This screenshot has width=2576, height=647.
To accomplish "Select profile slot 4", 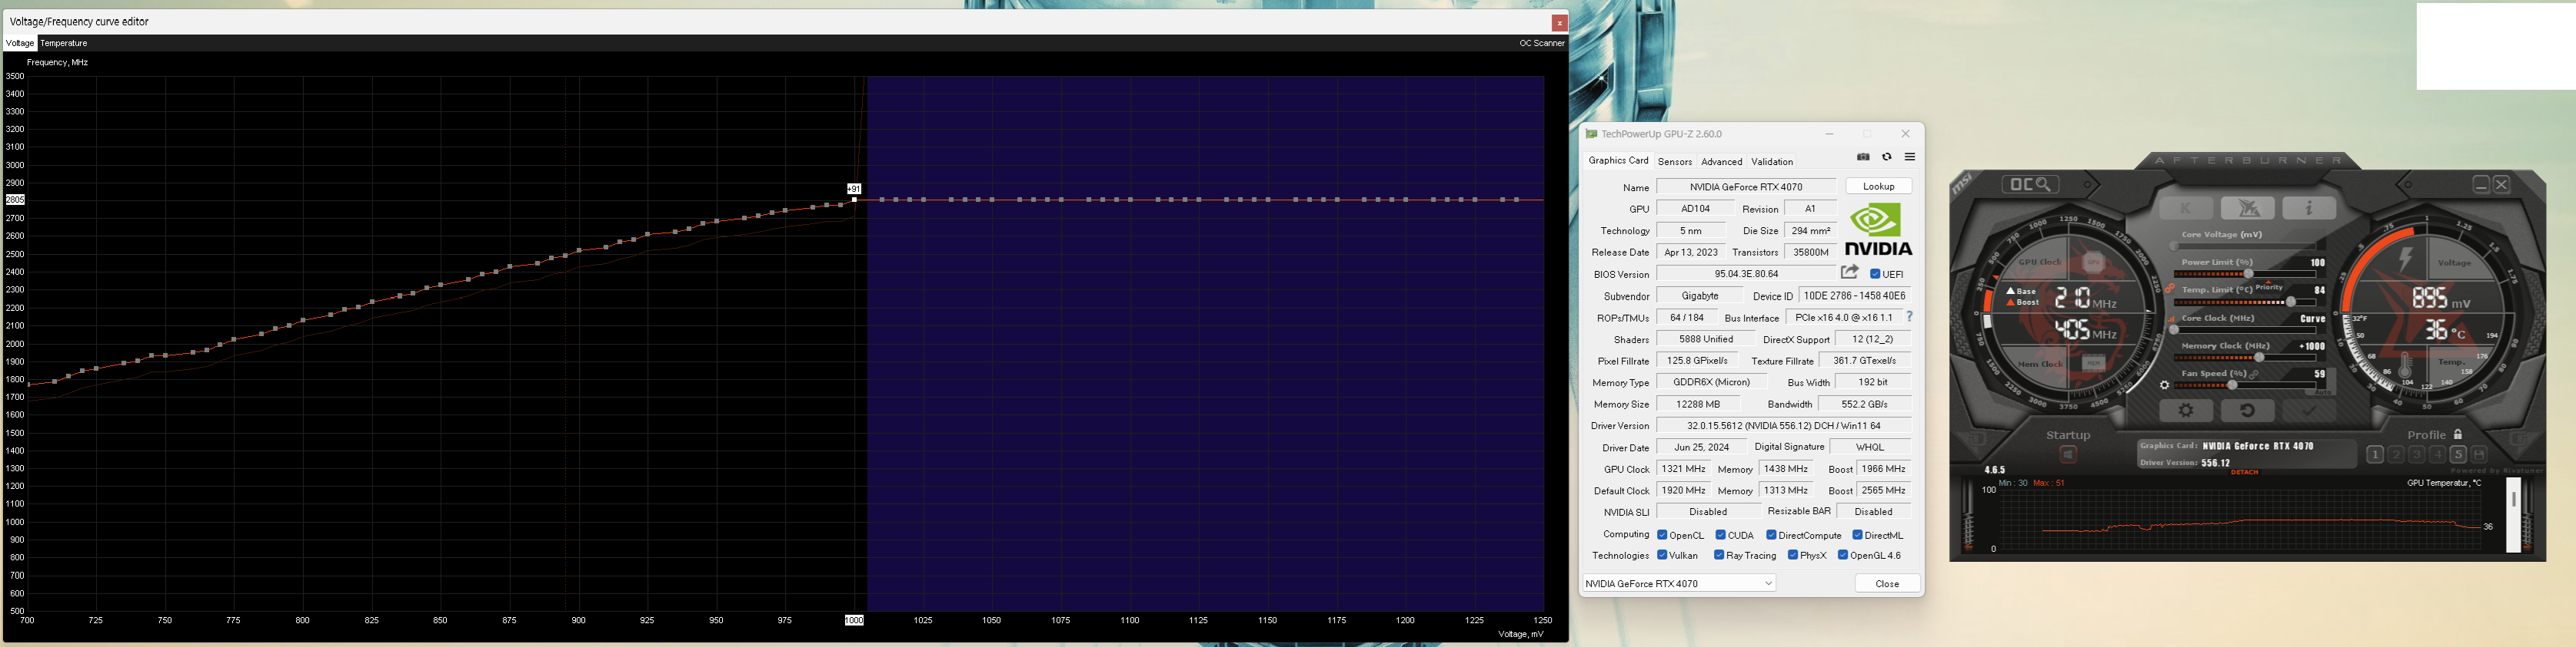I will point(2438,454).
